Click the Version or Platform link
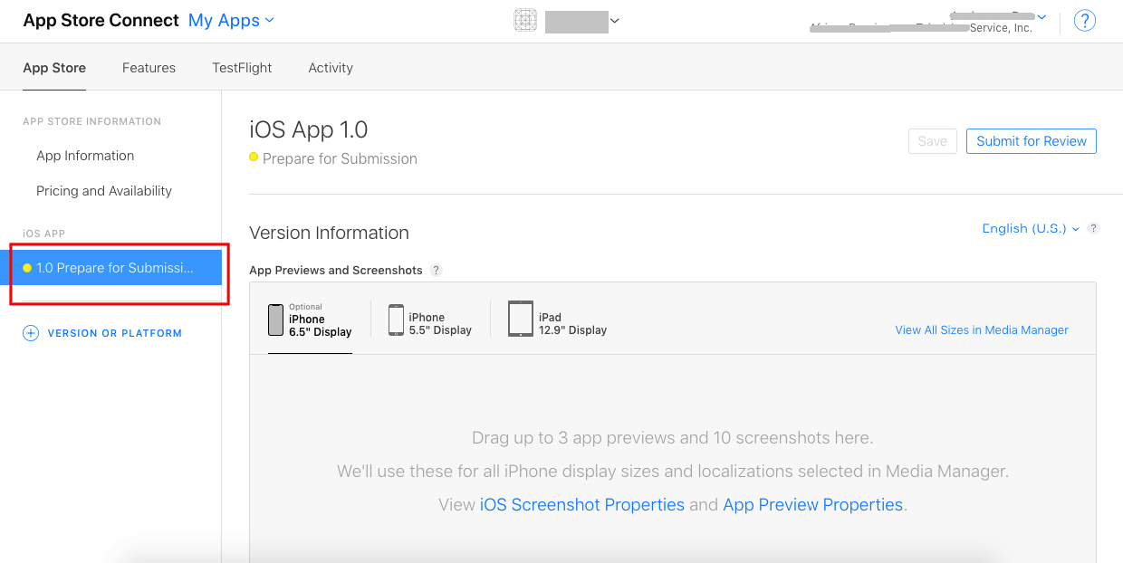 click(x=115, y=333)
